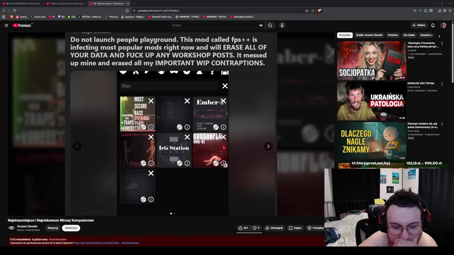This screenshot has height=255, width=454.
Task: Open the Dlaczego Nagle Znikamy thumbnail
Action: point(371,141)
